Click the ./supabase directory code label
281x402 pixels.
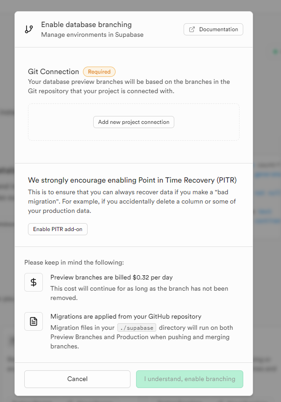tap(137, 327)
